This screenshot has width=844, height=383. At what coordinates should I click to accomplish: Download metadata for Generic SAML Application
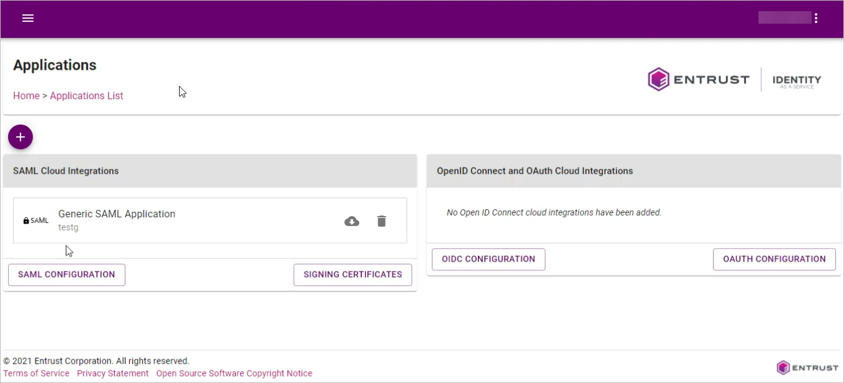coord(352,221)
